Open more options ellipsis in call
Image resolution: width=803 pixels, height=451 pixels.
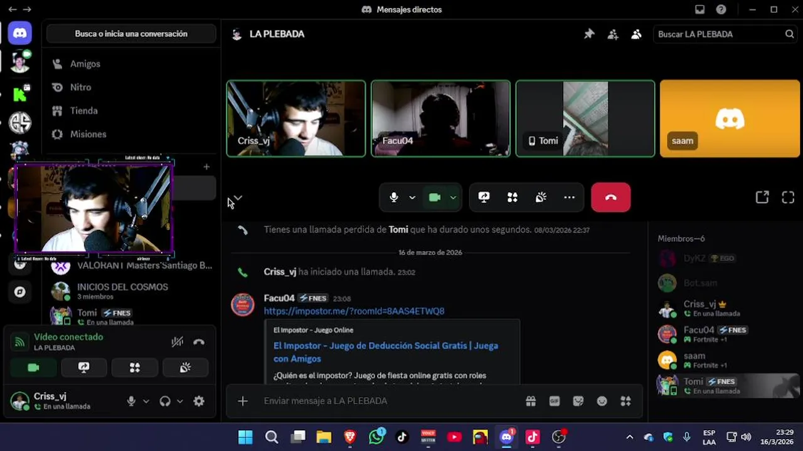569,197
